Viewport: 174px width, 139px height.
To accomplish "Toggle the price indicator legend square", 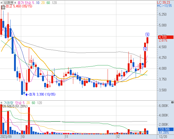I will [x=15, y=3].
